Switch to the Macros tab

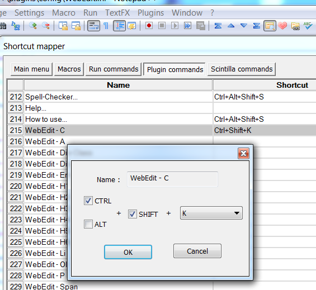coord(69,69)
